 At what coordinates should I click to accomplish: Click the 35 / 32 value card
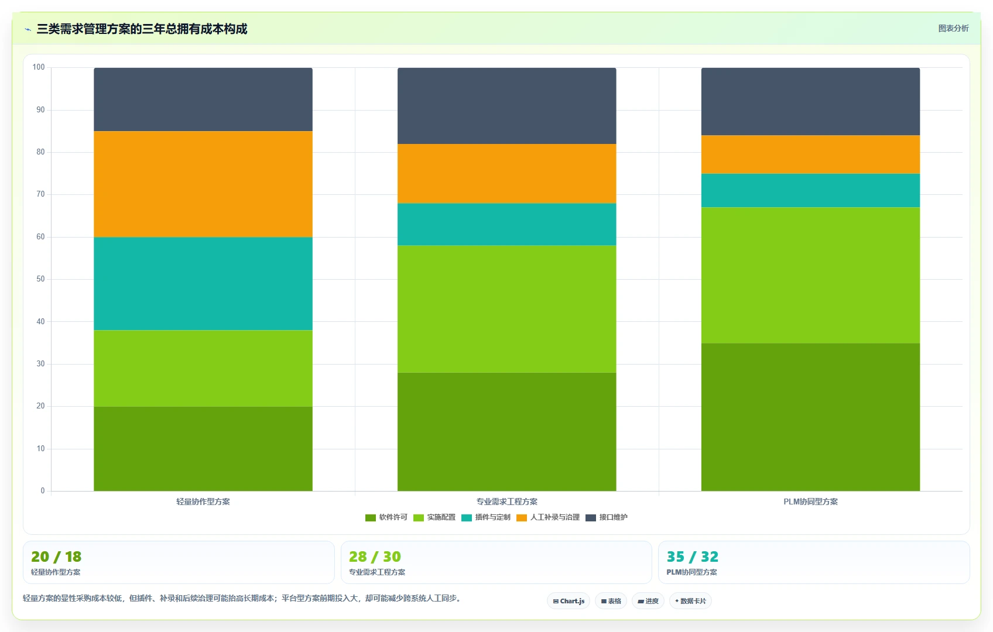[x=814, y=562]
